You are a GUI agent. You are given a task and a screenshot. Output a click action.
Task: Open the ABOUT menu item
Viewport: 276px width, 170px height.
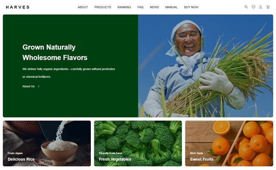pyautogui.click(x=83, y=7)
